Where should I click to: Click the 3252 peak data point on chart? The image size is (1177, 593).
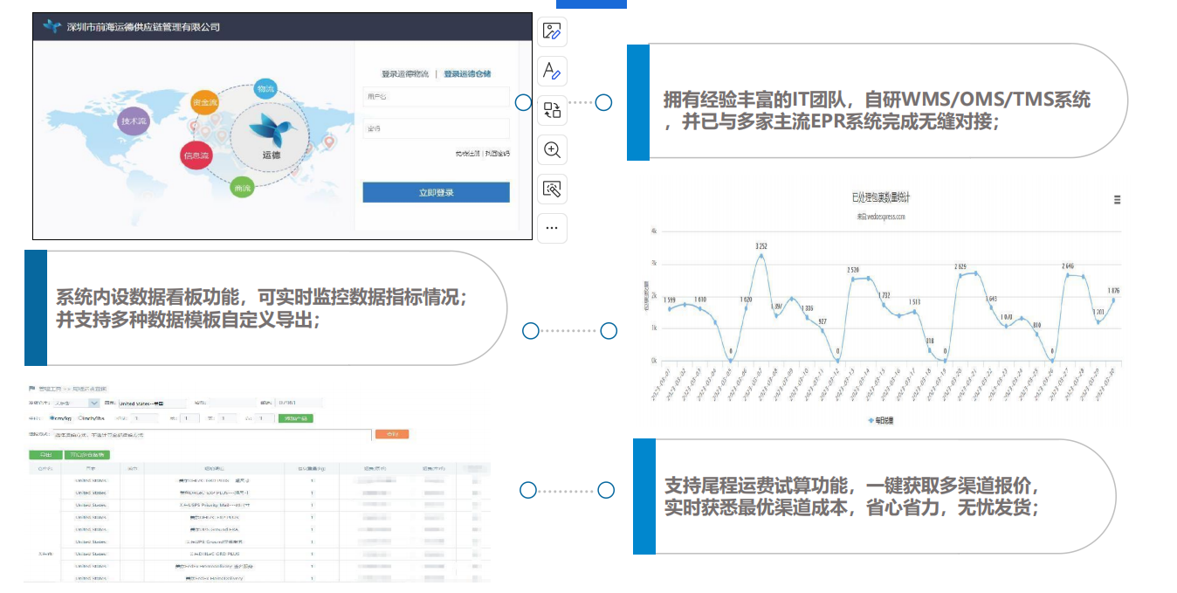point(761,256)
